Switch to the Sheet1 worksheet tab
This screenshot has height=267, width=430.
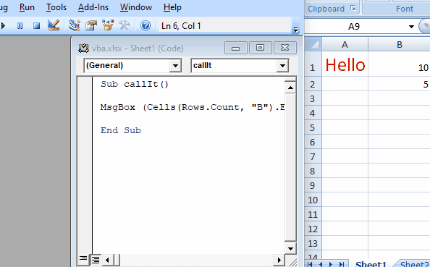pos(371,263)
